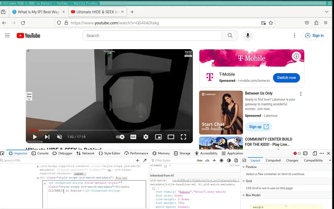Screen dimensions: 334x209
Task: Open the YouTube guide hamburger menu
Action: (7, 36)
